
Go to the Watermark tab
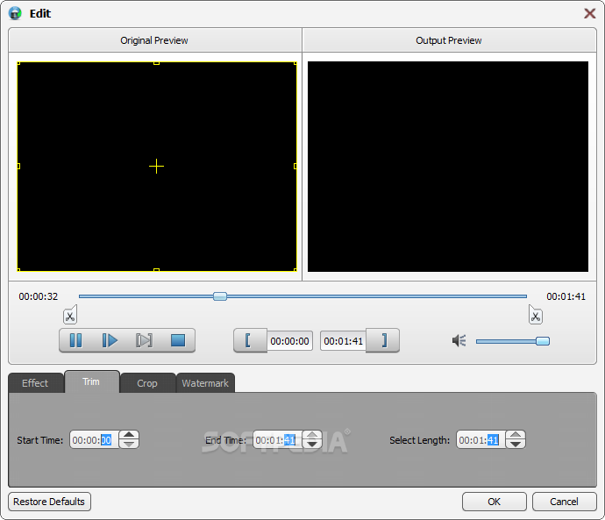tap(205, 383)
